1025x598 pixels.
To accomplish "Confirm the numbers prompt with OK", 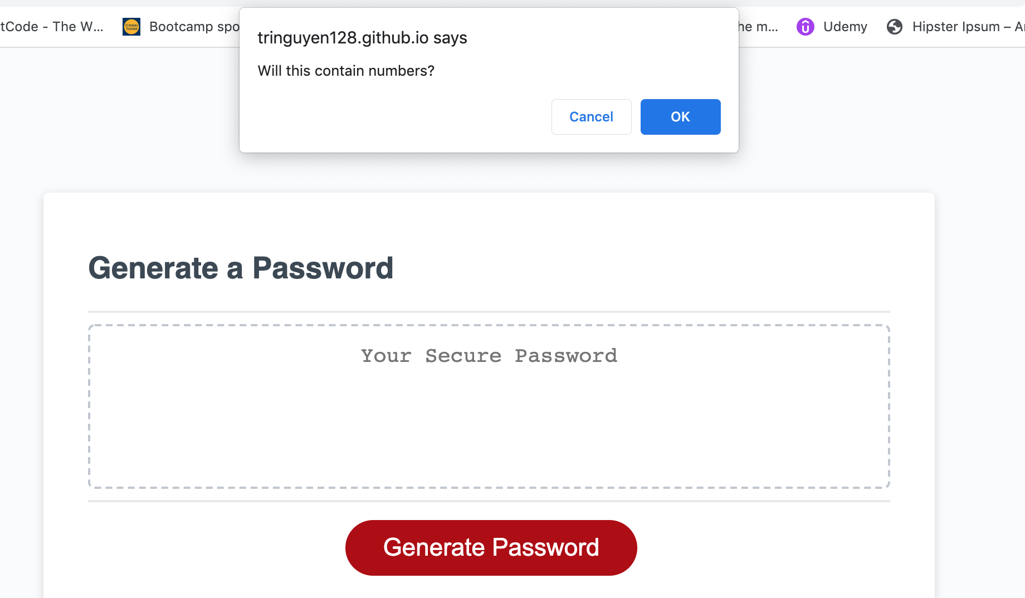I will (680, 117).
